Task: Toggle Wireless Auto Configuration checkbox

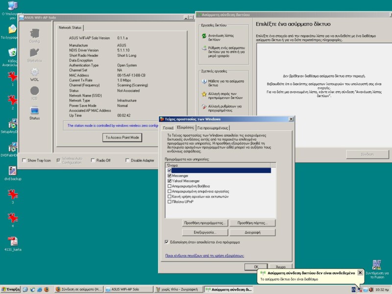Action: tap(58, 160)
